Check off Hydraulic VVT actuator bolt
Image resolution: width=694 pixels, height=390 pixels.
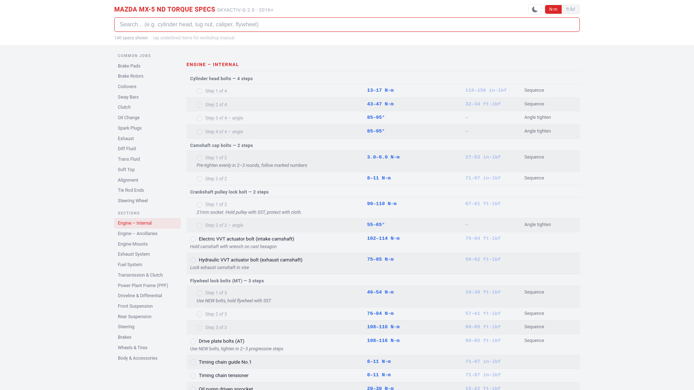[193, 260]
